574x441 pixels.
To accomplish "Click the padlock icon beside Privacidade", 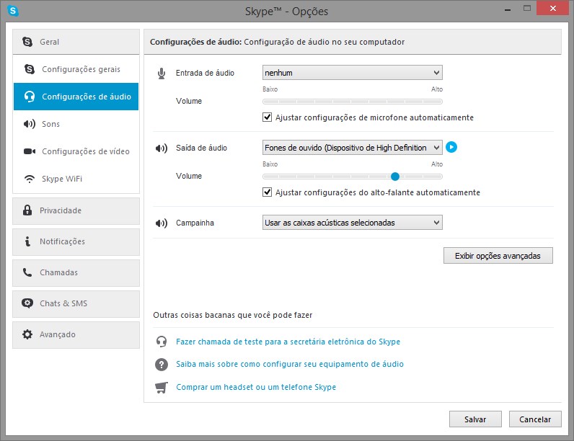I will (27, 210).
